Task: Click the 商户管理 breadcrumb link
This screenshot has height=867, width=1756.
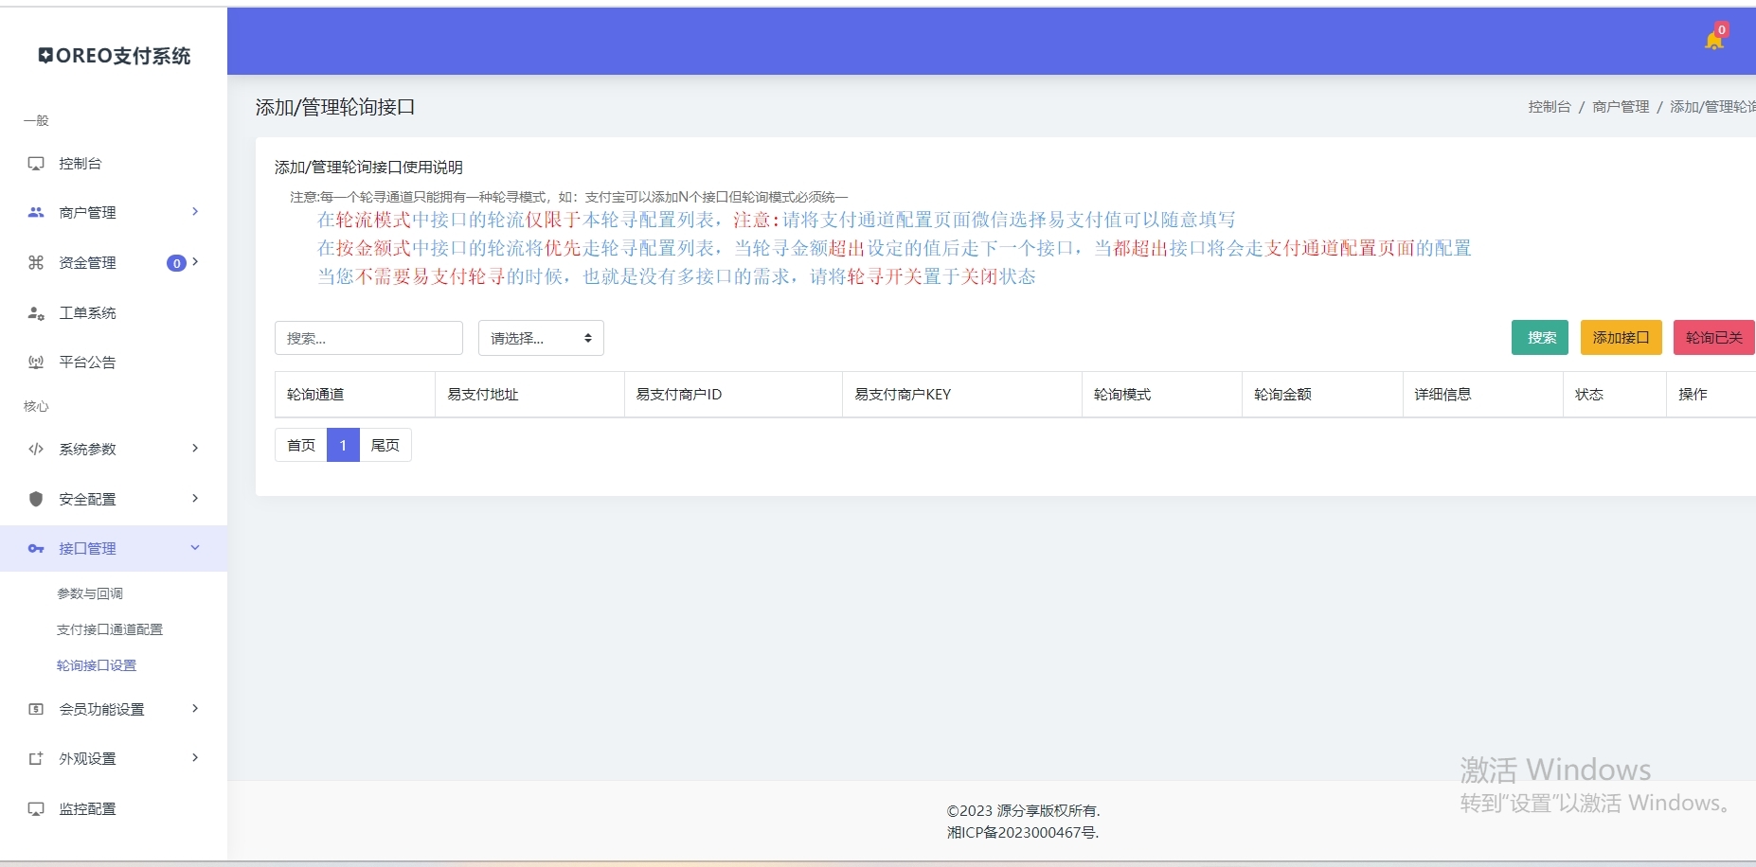Action: click(1621, 107)
